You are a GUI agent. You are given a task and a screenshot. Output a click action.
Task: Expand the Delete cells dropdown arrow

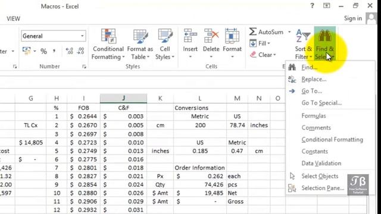(211, 56)
